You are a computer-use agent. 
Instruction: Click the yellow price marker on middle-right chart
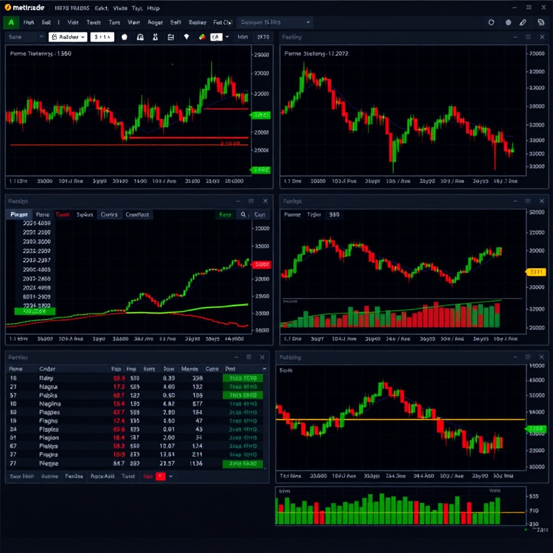coord(532,272)
